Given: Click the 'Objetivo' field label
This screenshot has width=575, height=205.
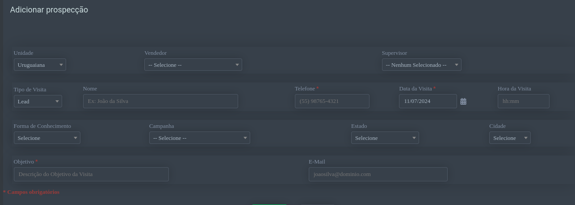Looking at the screenshot, I should point(24,162).
